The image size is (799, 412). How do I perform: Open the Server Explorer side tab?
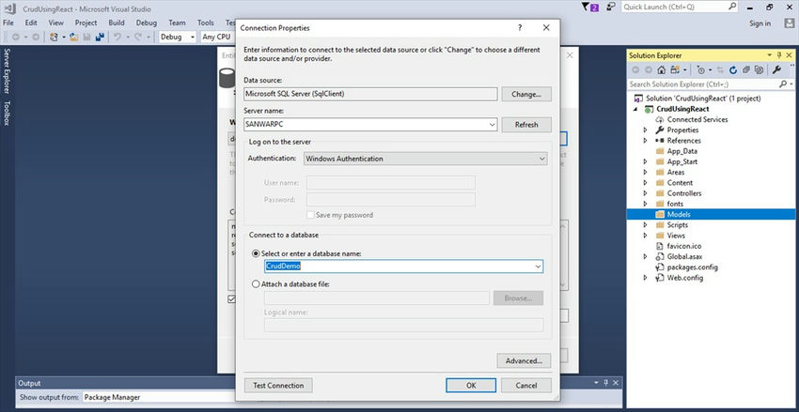[8, 71]
